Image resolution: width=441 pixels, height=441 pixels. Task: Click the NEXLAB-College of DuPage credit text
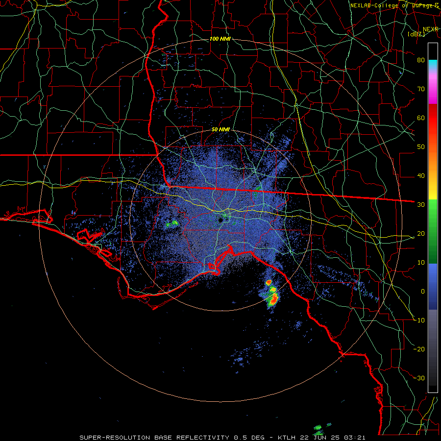click(394, 5)
